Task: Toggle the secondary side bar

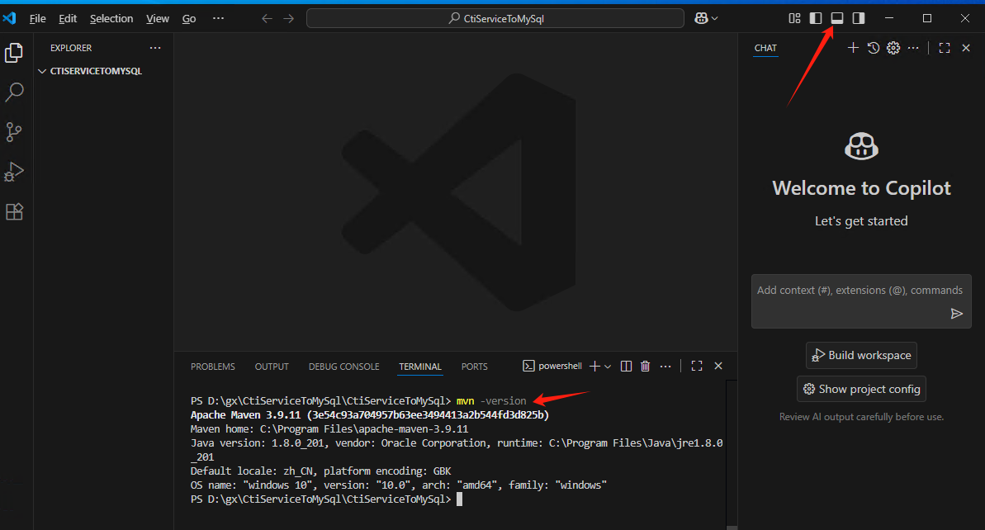Action: click(858, 18)
